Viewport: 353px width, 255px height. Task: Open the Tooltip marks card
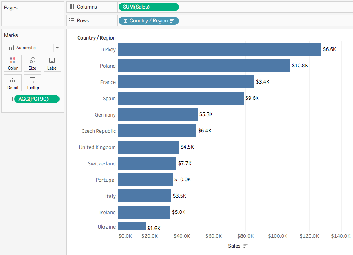tap(33, 83)
